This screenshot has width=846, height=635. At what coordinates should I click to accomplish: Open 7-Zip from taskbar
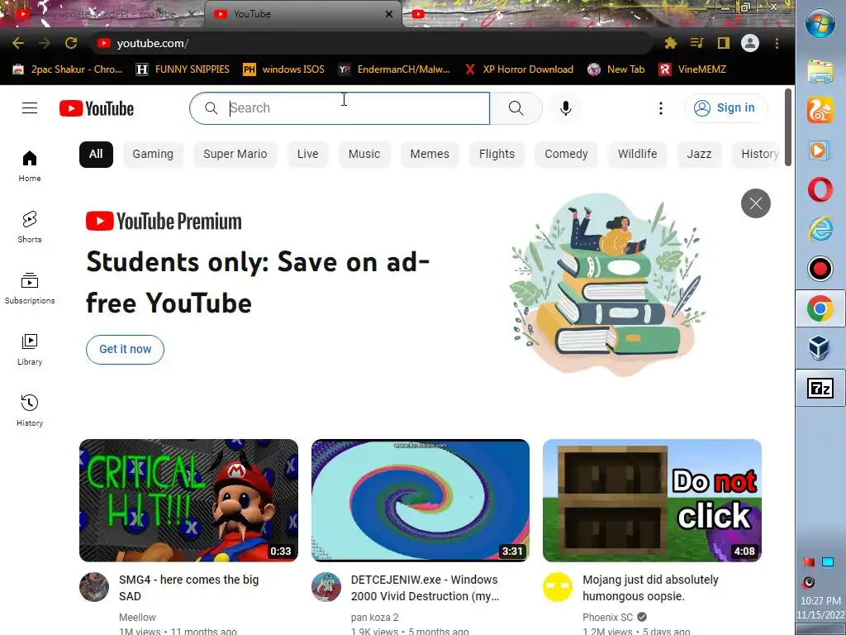coord(820,388)
